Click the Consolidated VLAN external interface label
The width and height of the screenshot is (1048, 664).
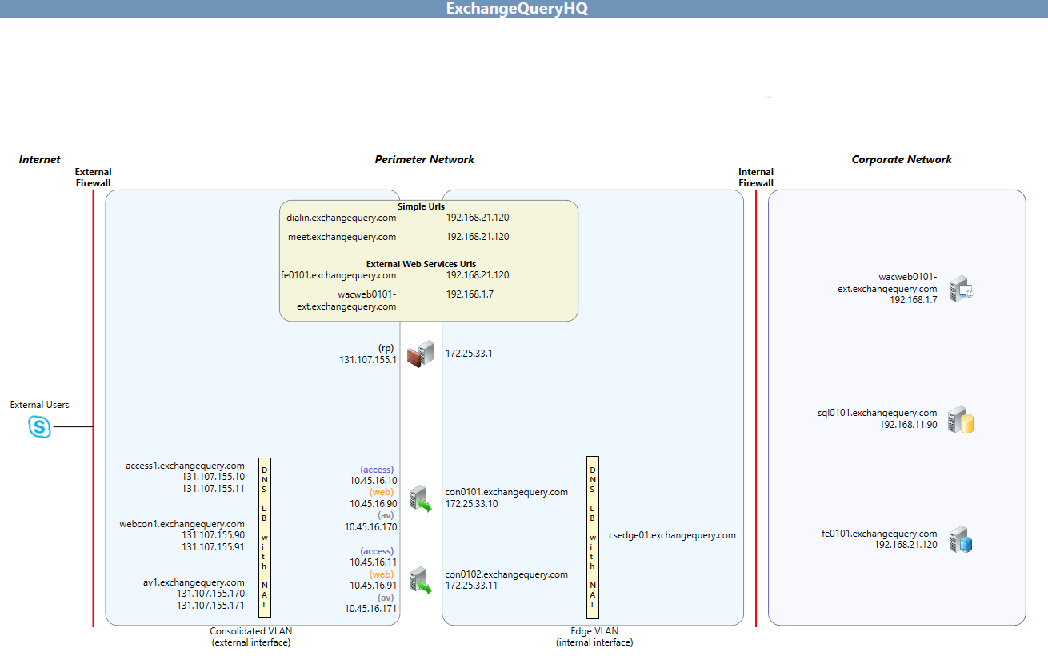(x=250, y=637)
